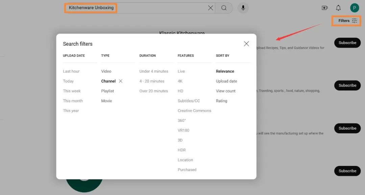Click the search magnifier icon button
The width and height of the screenshot is (365, 195).
pyautogui.click(x=224, y=8)
